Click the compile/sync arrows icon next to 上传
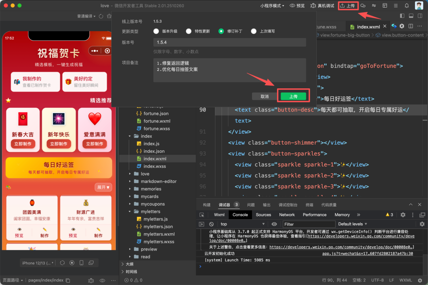 coord(374,6)
